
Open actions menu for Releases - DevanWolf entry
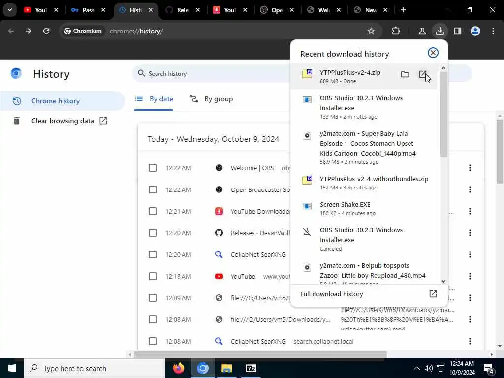pyautogui.click(x=470, y=233)
